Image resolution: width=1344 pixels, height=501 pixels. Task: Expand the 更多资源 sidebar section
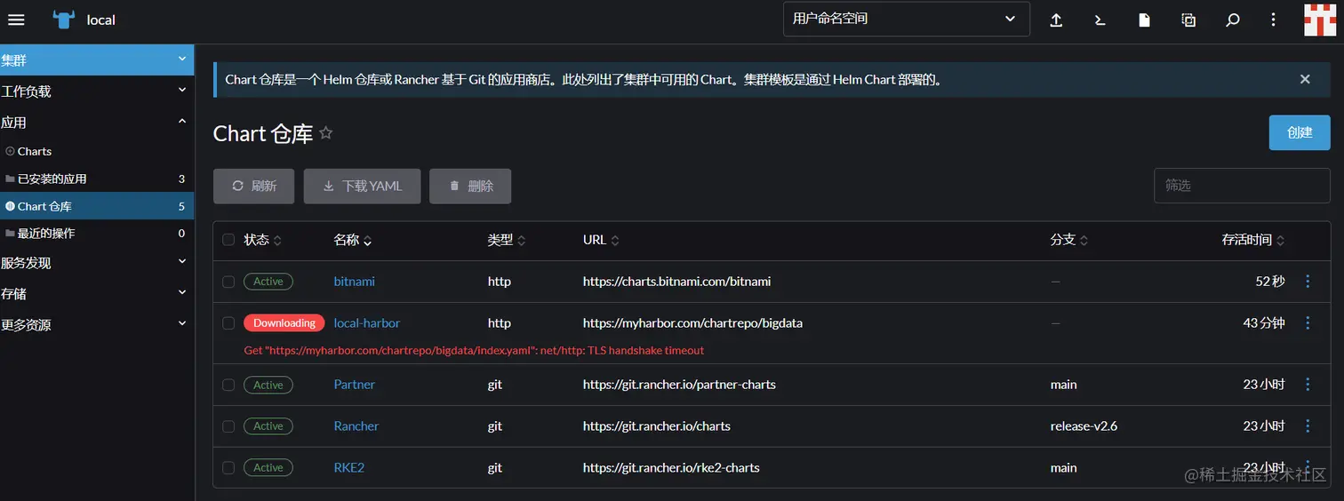(x=97, y=324)
